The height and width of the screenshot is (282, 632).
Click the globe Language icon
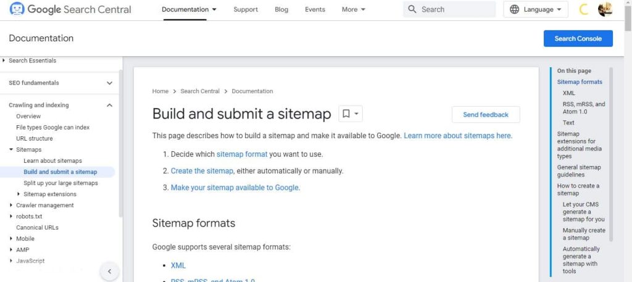[x=514, y=9]
